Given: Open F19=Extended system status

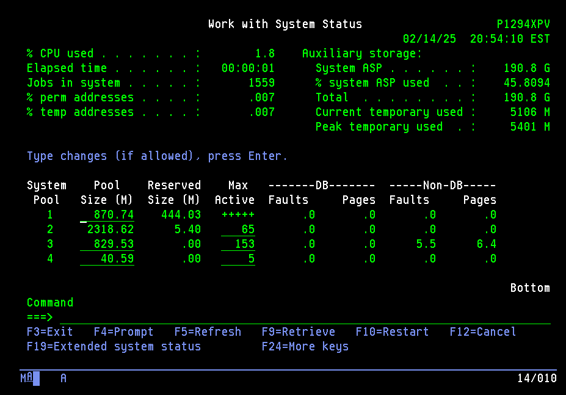Looking at the screenshot, I should click(x=114, y=347).
